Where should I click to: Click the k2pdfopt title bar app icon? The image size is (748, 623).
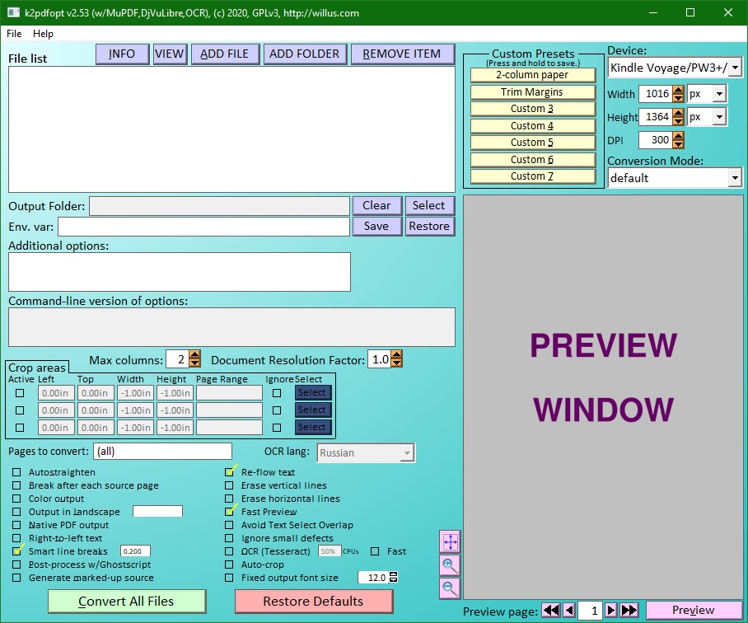tap(13, 13)
